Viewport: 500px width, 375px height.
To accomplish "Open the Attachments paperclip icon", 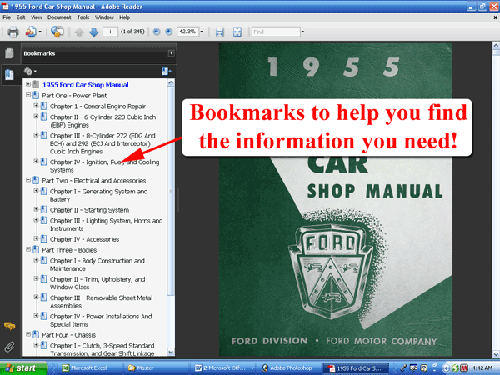I will 9,347.
